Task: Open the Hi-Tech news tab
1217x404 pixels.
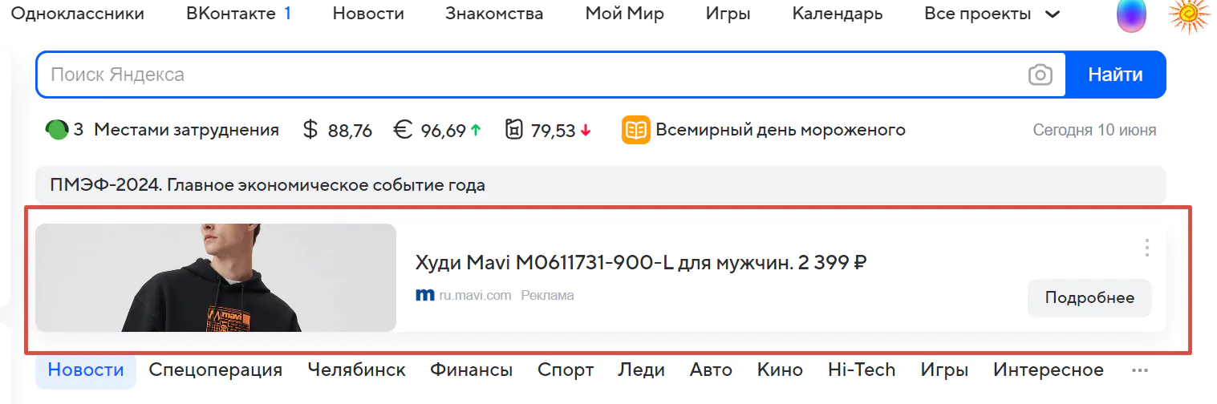Action: (x=862, y=370)
